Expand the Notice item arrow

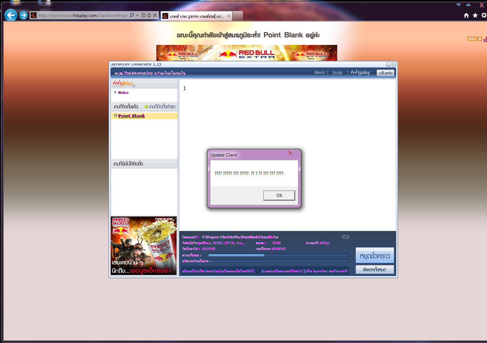point(115,92)
